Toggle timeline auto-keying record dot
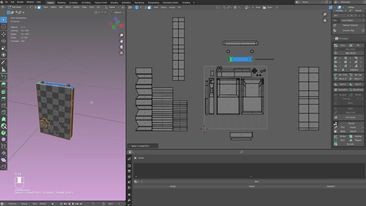The image size is (366, 206). coord(53,204)
